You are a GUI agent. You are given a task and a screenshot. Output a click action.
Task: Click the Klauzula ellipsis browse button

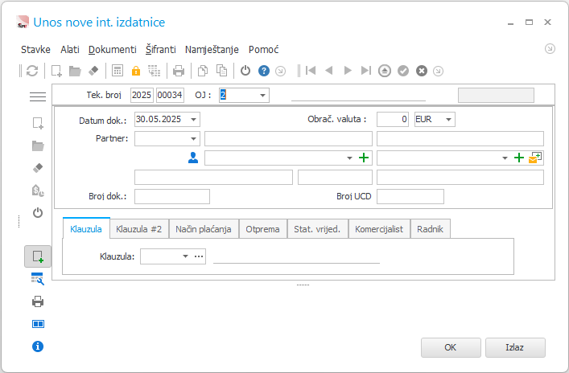(199, 256)
